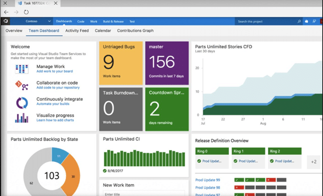The image size is (323, 196).
Task: Click the Collaborate on code git icon
Action: (22, 85)
